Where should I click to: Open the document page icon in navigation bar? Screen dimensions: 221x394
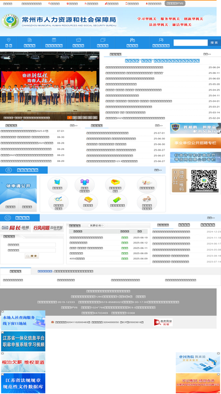[x=29, y=40]
